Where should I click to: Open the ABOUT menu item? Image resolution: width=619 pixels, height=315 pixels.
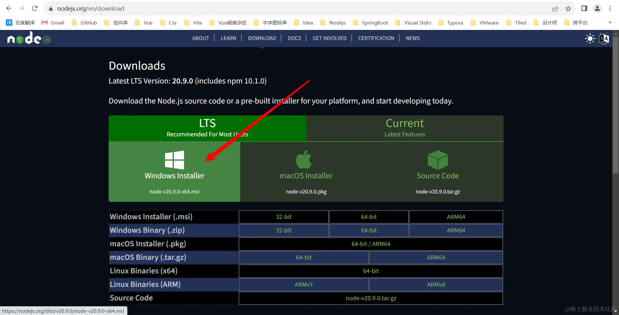click(201, 38)
